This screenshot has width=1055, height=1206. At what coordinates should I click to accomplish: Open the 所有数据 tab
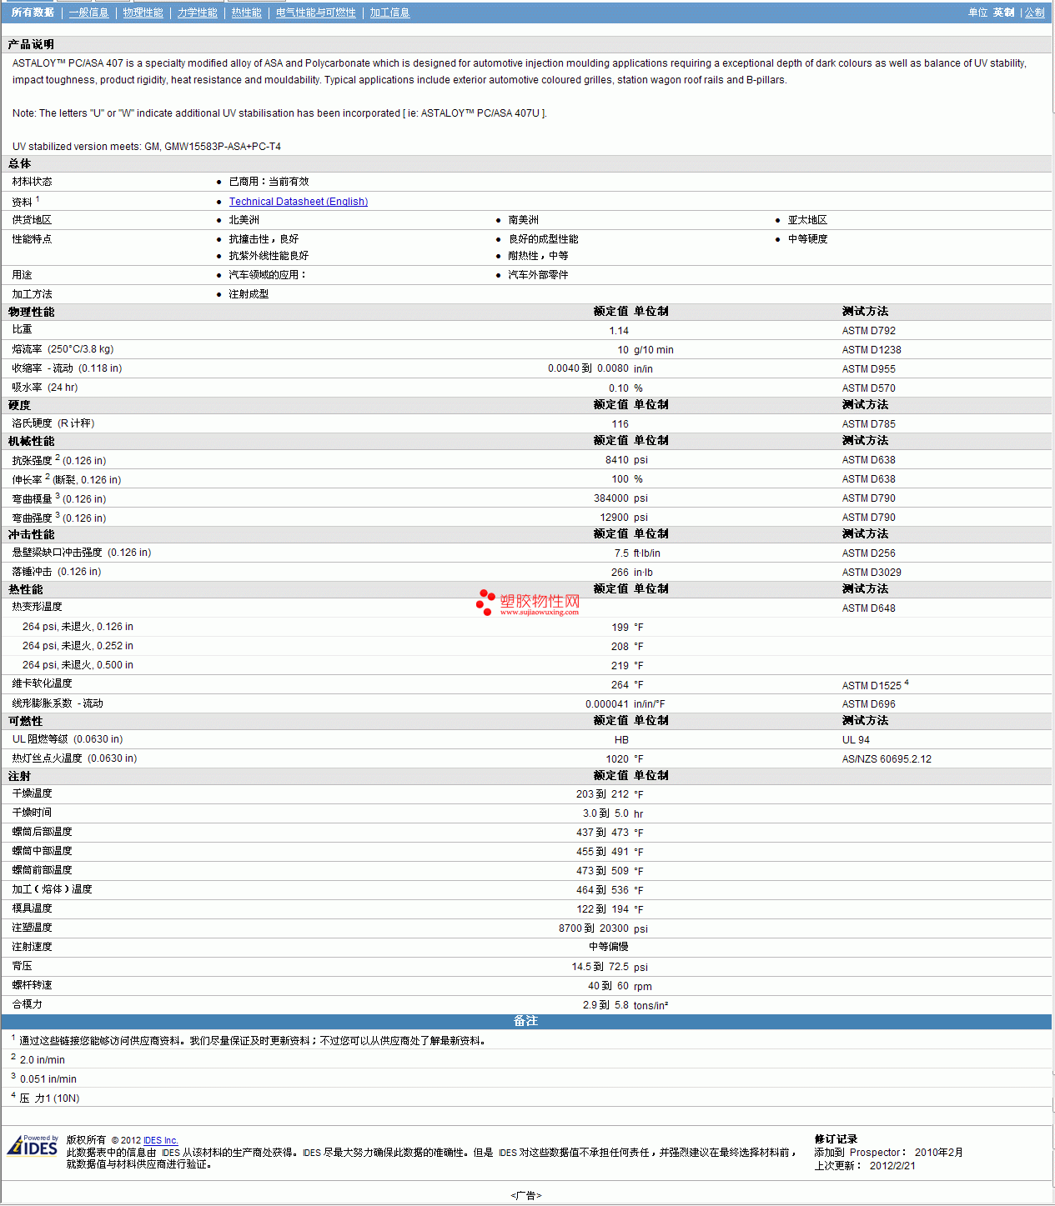coord(33,13)
